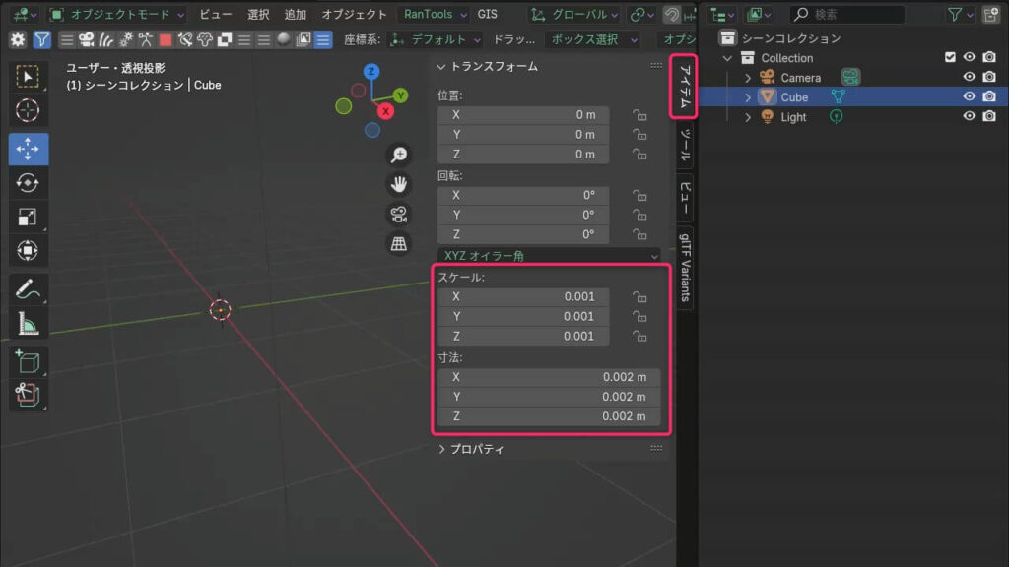Collapse the Transform panel
The width and height of the screenshot is (1009, 567).
tap(440, 67)
